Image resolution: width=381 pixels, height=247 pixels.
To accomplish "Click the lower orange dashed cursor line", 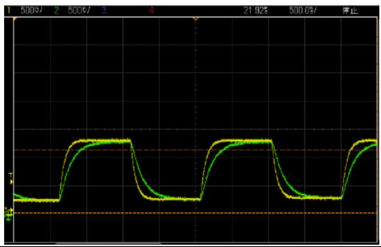I will (x=195, y=213).
